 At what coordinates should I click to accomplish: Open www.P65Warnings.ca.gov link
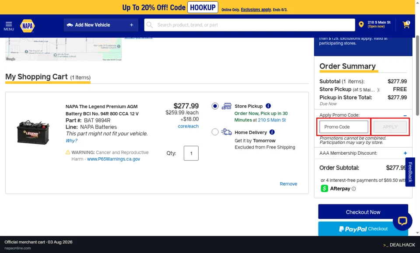click(x=114, y=159)
